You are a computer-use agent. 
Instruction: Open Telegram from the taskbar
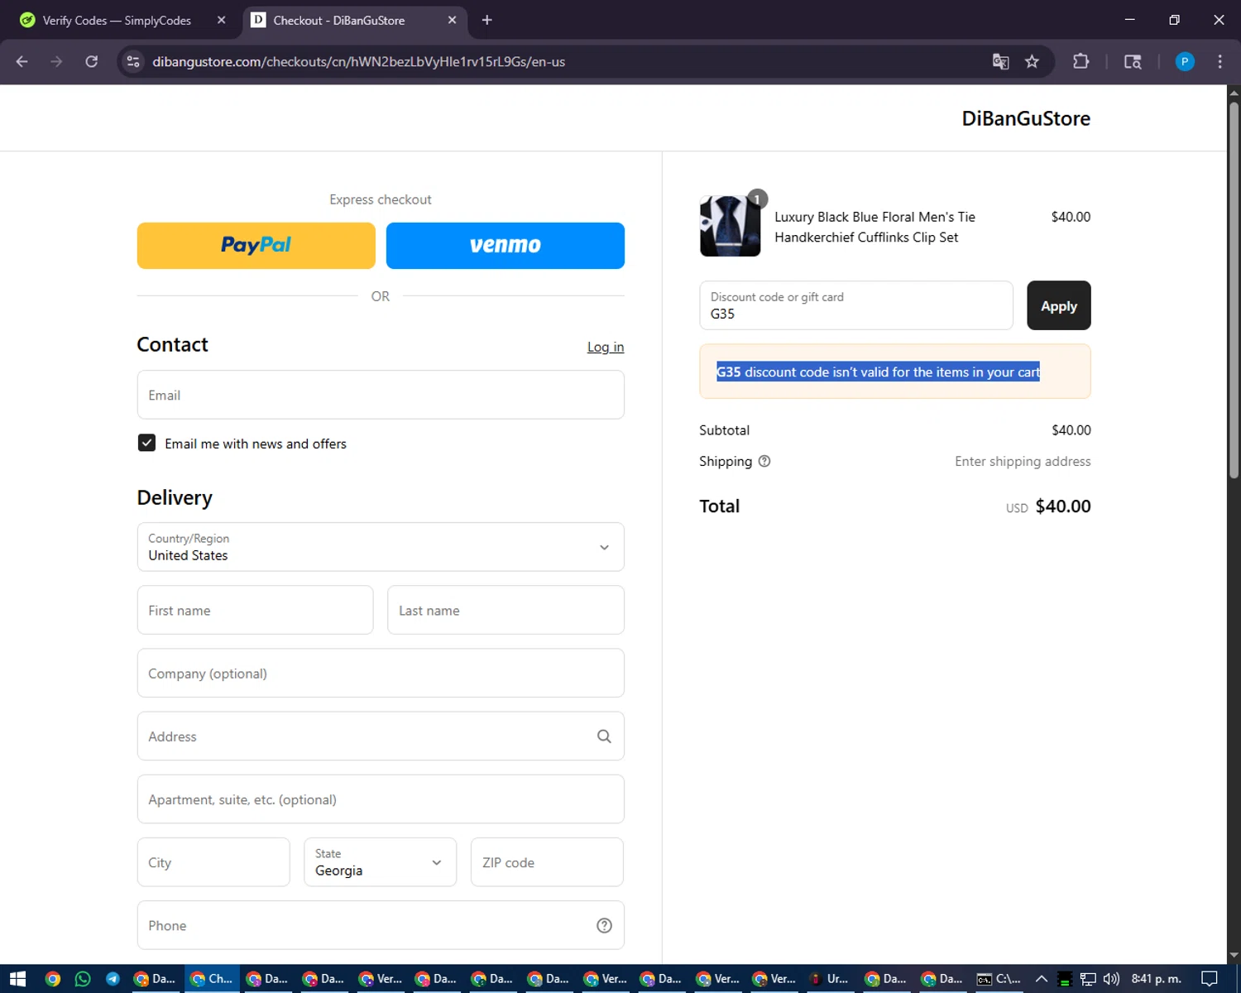pos(113,979)
